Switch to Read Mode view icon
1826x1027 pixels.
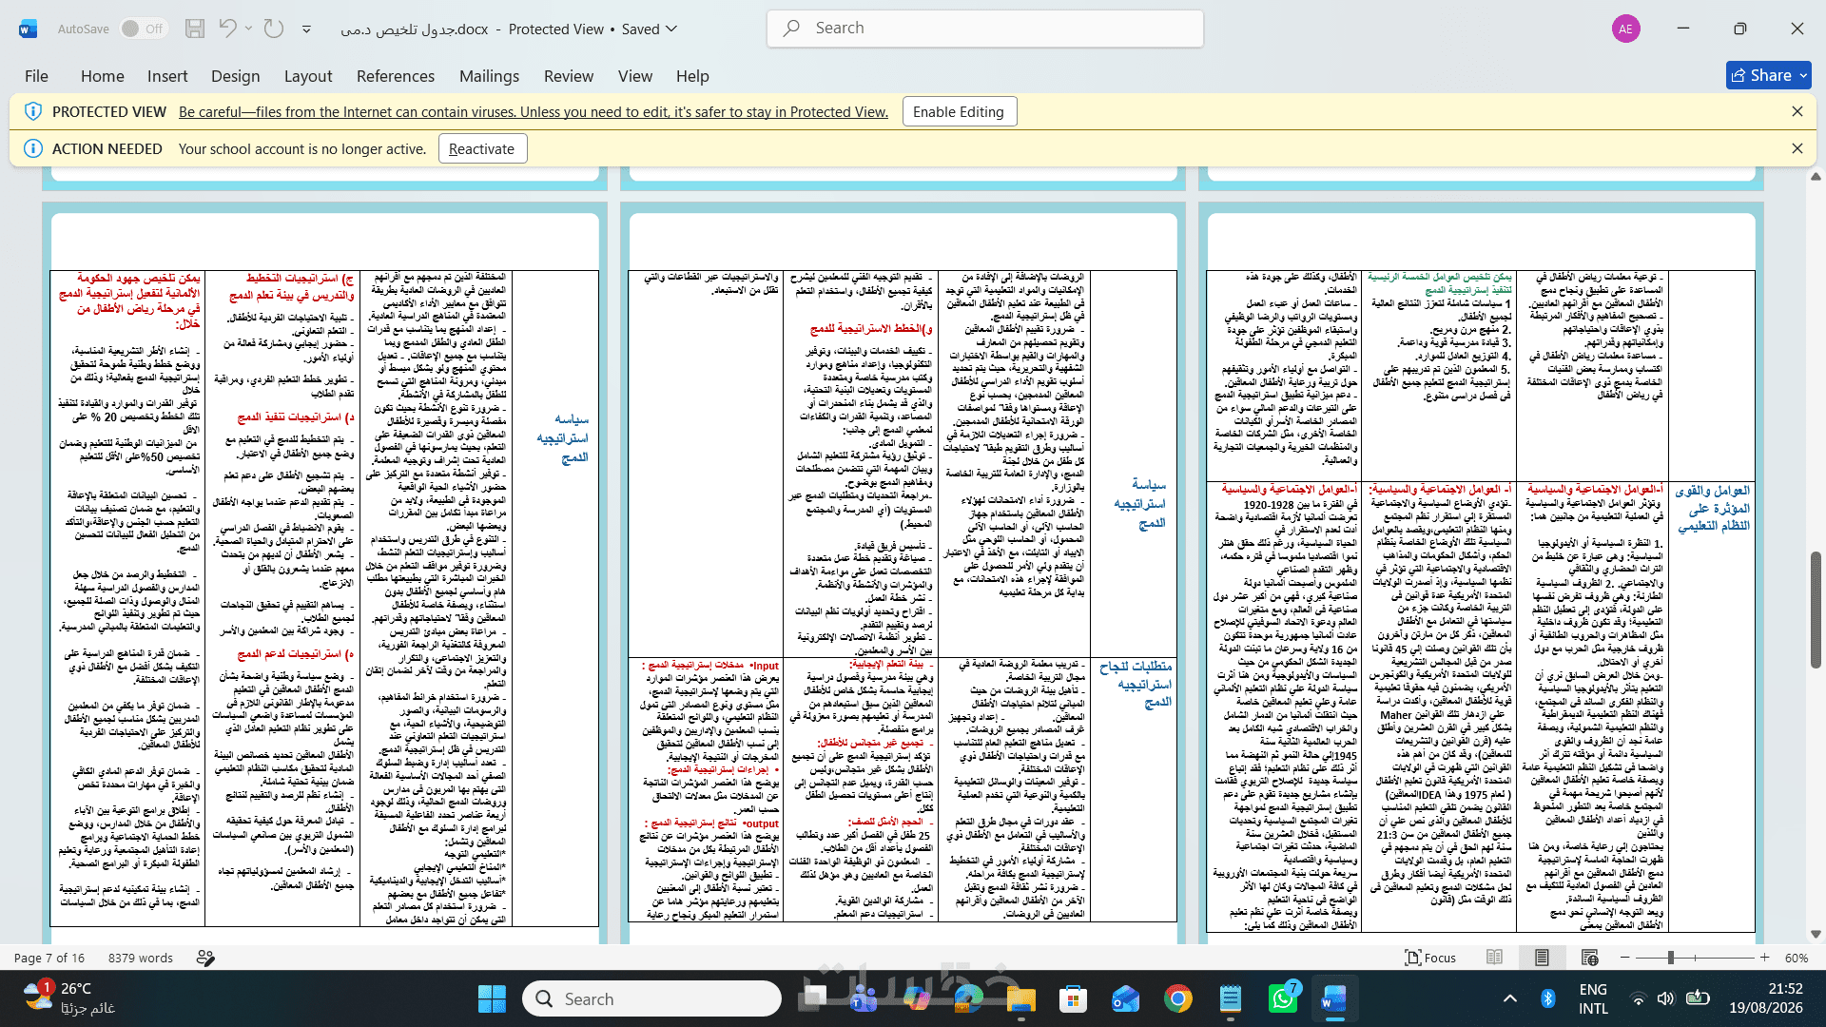(1495, 958)
